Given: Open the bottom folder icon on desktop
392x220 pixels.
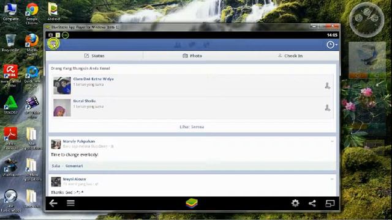Looking at the screenshot, I should click(32, 199).
